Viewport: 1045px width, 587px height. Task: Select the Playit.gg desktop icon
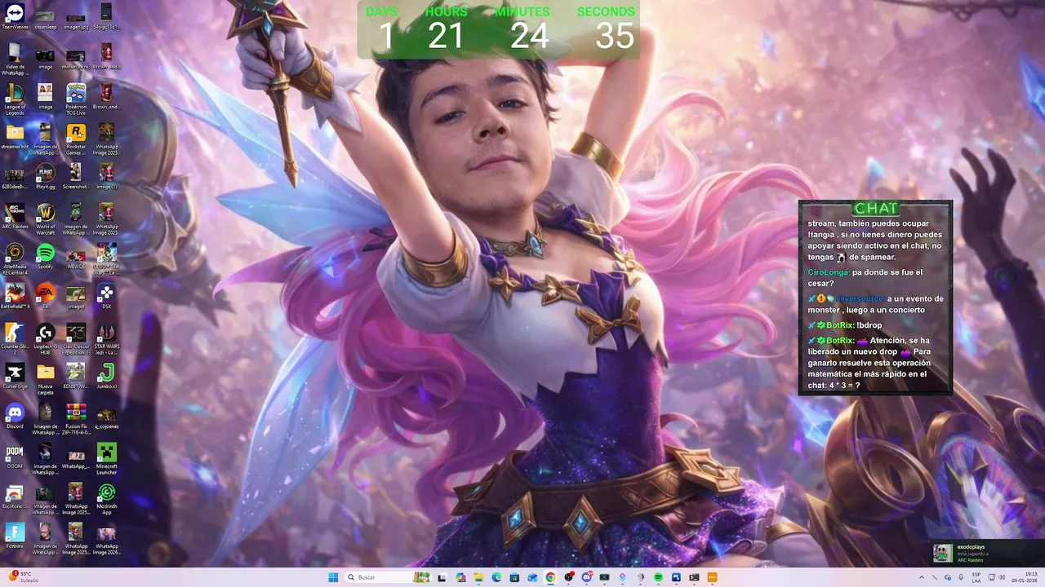pyautogui.click(x=46, y=175)
